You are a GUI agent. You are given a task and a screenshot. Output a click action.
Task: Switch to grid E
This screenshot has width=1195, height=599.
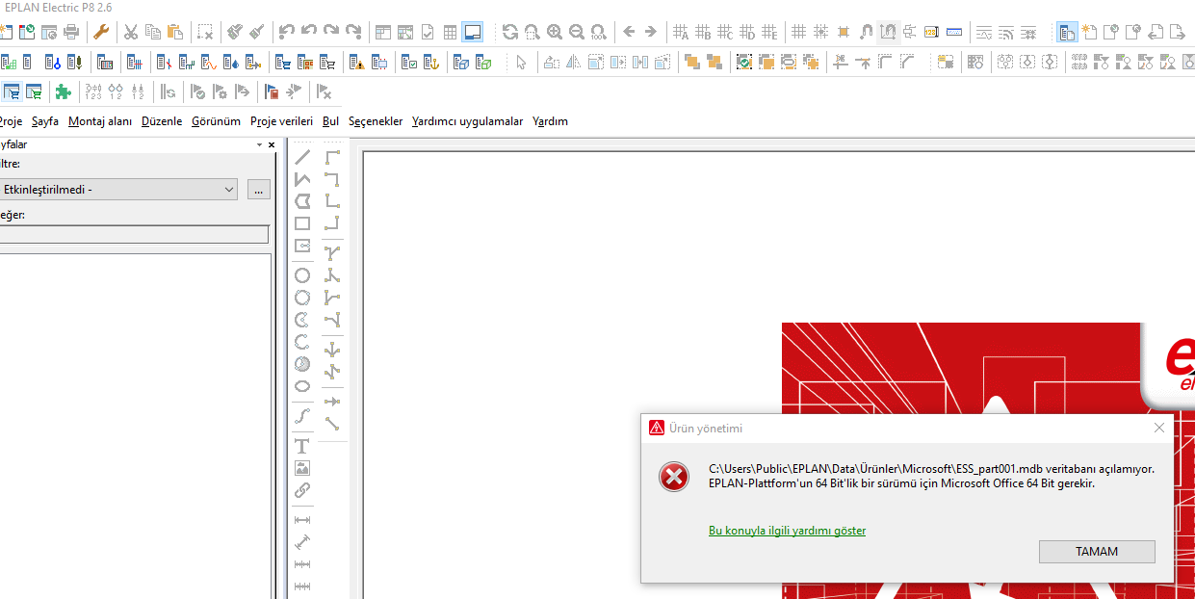(769, 32)
